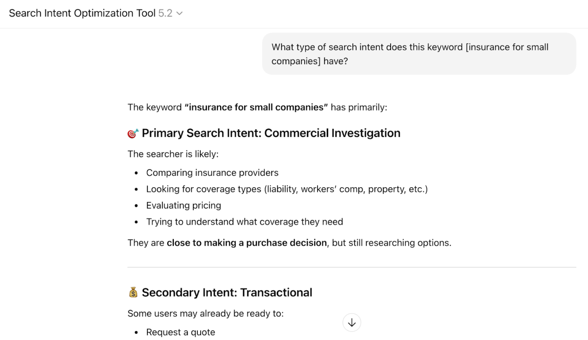
Task: Click the Primary Search Intent heading
Action: click(270, 133)
